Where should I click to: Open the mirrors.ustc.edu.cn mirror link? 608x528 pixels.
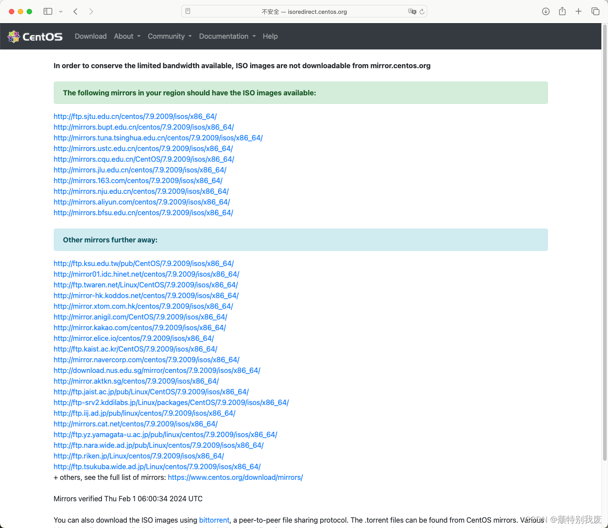coord(143,148)
